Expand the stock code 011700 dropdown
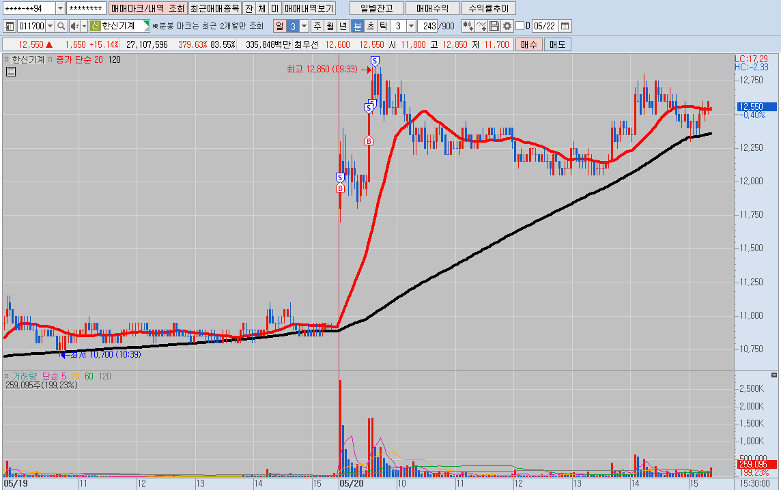This screenshot has height=490, width=781. coord(51,26)
